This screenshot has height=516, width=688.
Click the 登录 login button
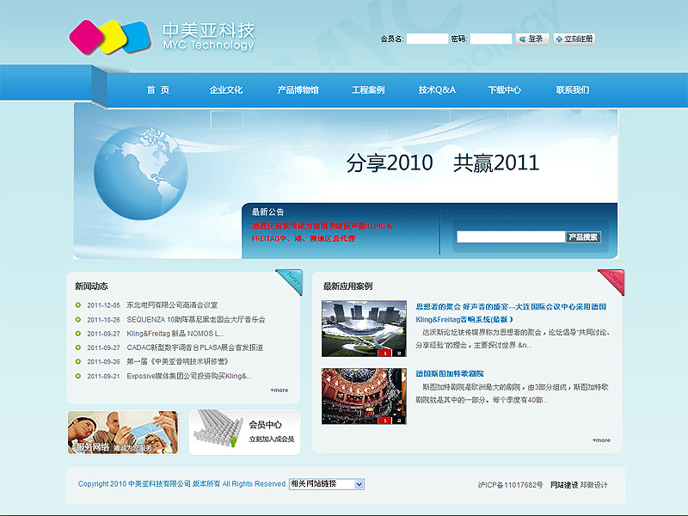point(532,39)
